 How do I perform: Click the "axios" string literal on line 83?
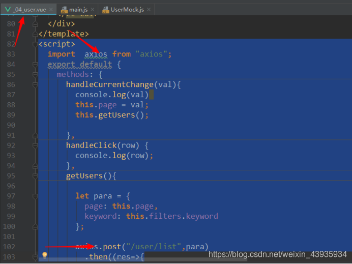coord(151,54)
